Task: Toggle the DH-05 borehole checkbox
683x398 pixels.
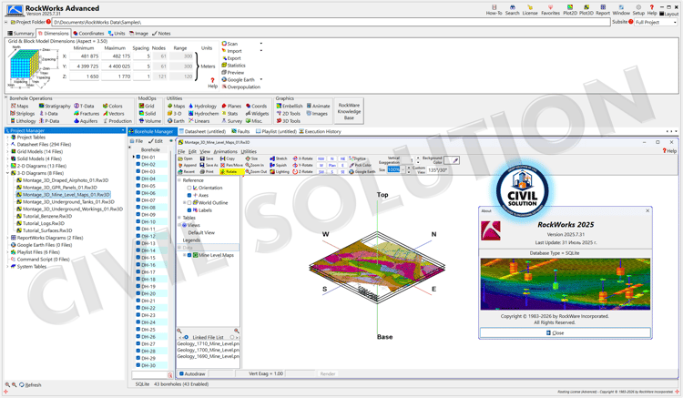Action: point(138,186)
